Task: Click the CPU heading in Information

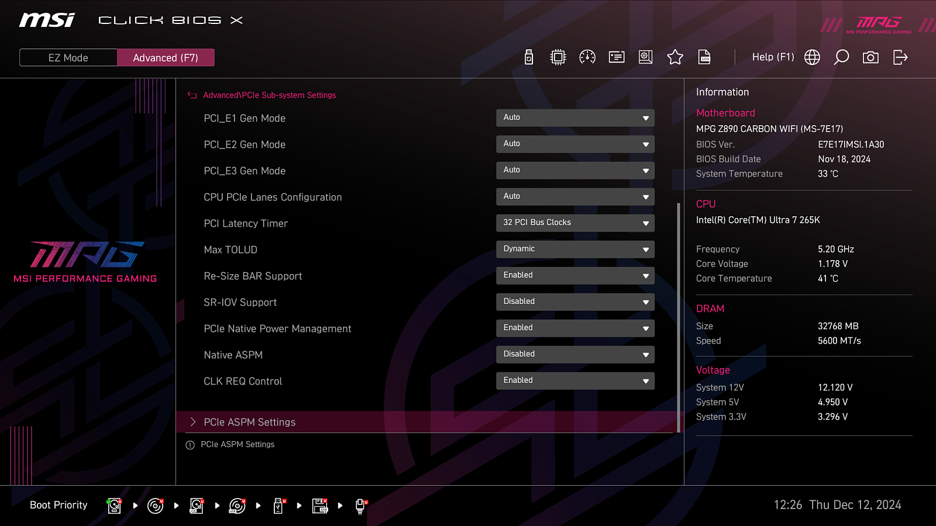Action: 706,204
